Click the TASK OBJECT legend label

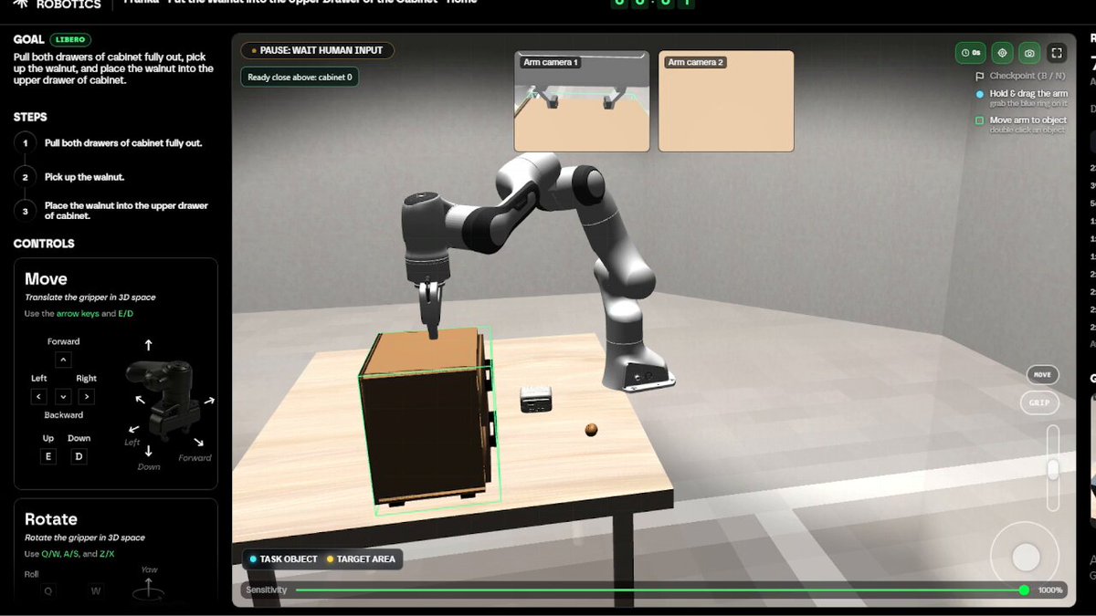point(289,559)
